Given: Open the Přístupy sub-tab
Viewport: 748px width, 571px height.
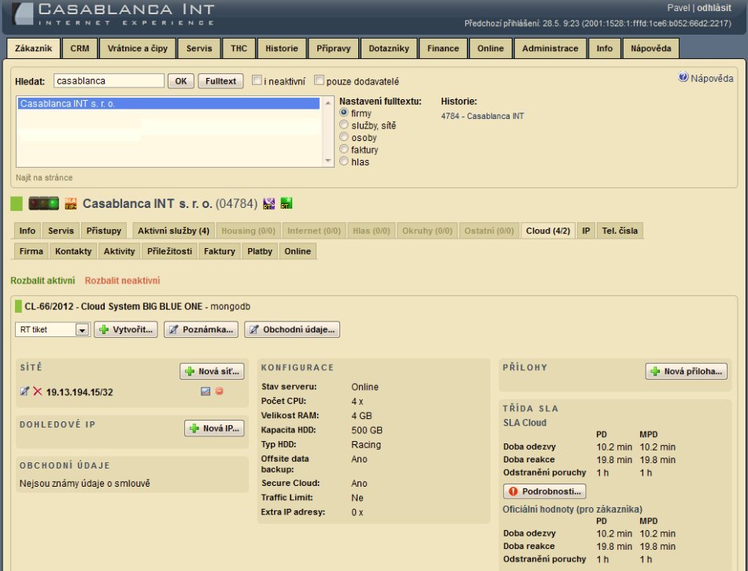Looking at the screenshot, I should 103,231.
